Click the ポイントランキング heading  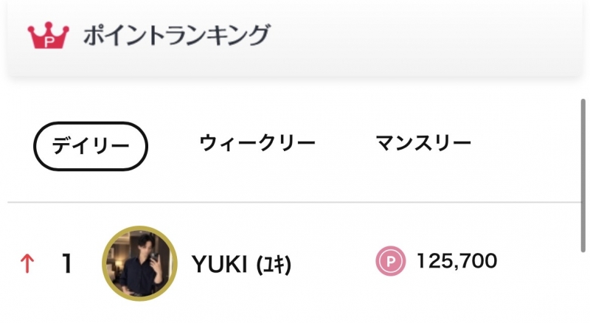pyautogui.click(x=176, y=35)
